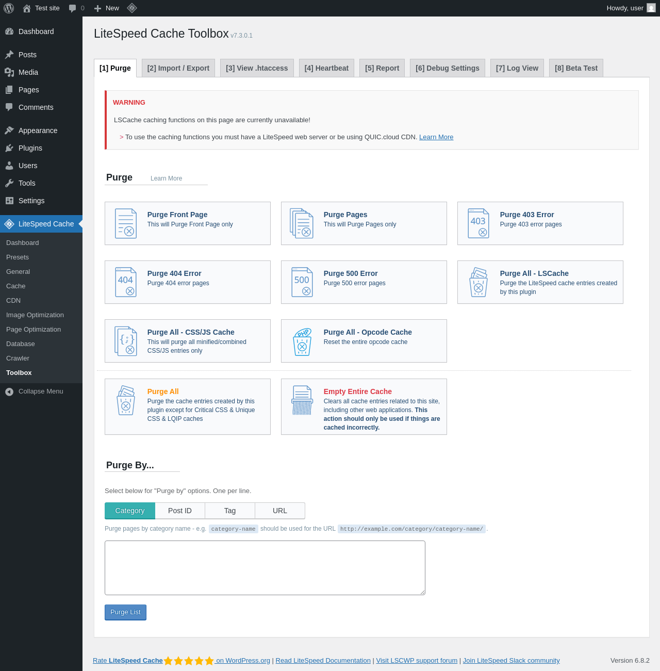Click the Purge 404 Error page icon
660x671 pixels.
pos(126,282)
